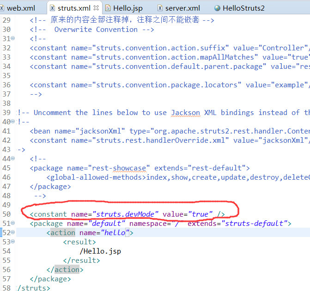
Task: Click "rest-showcase" on line 45
Action: tap(119, 168)
